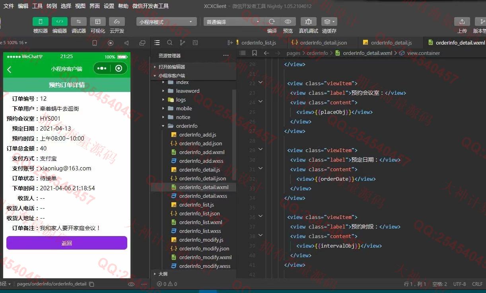Open the Cloud Development (云开发) tool
The width and height of the screenshot is (486, 293).
pos(117,21)
